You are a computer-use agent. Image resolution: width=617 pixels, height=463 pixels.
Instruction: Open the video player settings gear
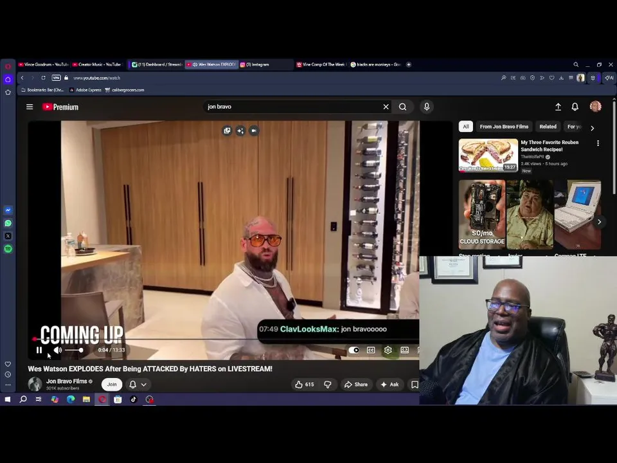point(388,350)
